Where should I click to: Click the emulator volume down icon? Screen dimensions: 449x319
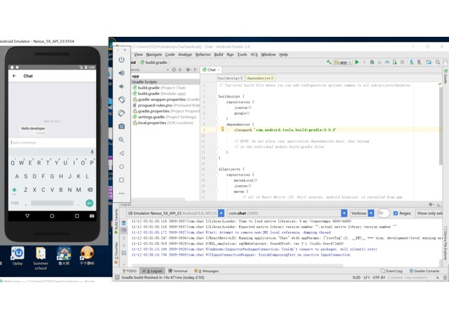point(121,86)
